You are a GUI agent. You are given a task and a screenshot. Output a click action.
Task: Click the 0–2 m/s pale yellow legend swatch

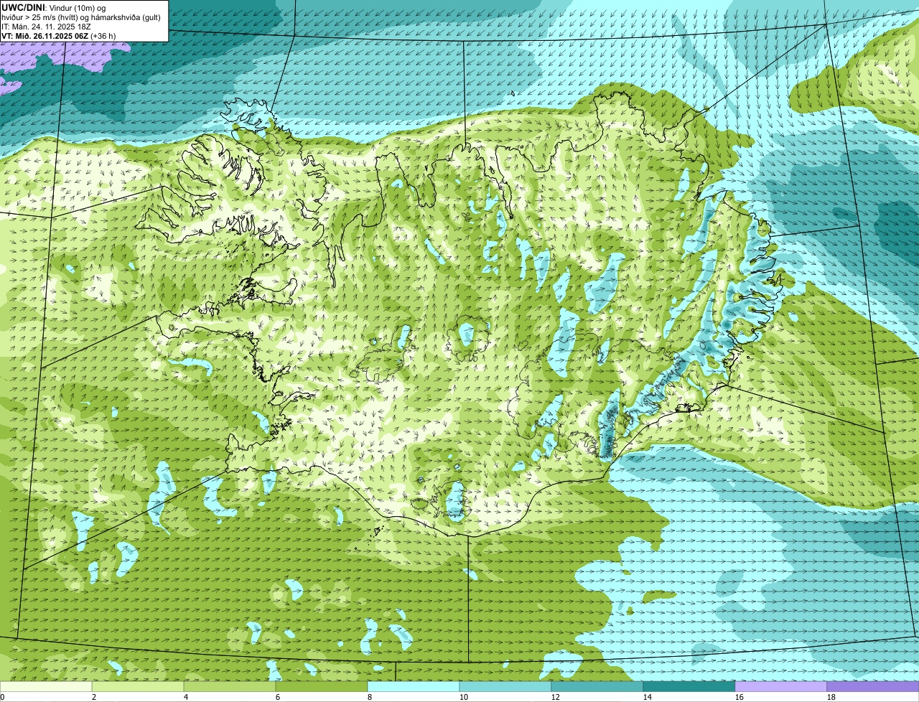click(46, 687)
